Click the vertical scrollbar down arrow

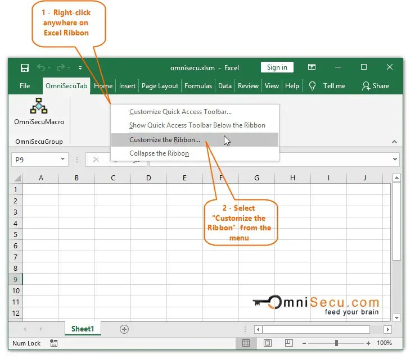396,318
